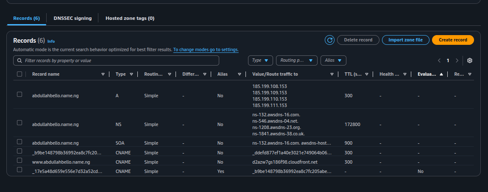
Task: Click SOA value ns-132.awsdns-16.com. awsdns-host
Action: pyautogui.click(x=292, y=143)
